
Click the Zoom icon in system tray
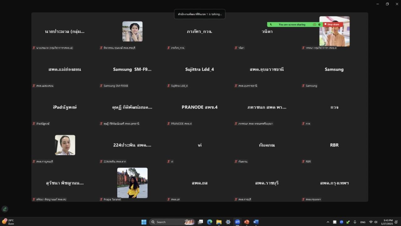point(341,222)
